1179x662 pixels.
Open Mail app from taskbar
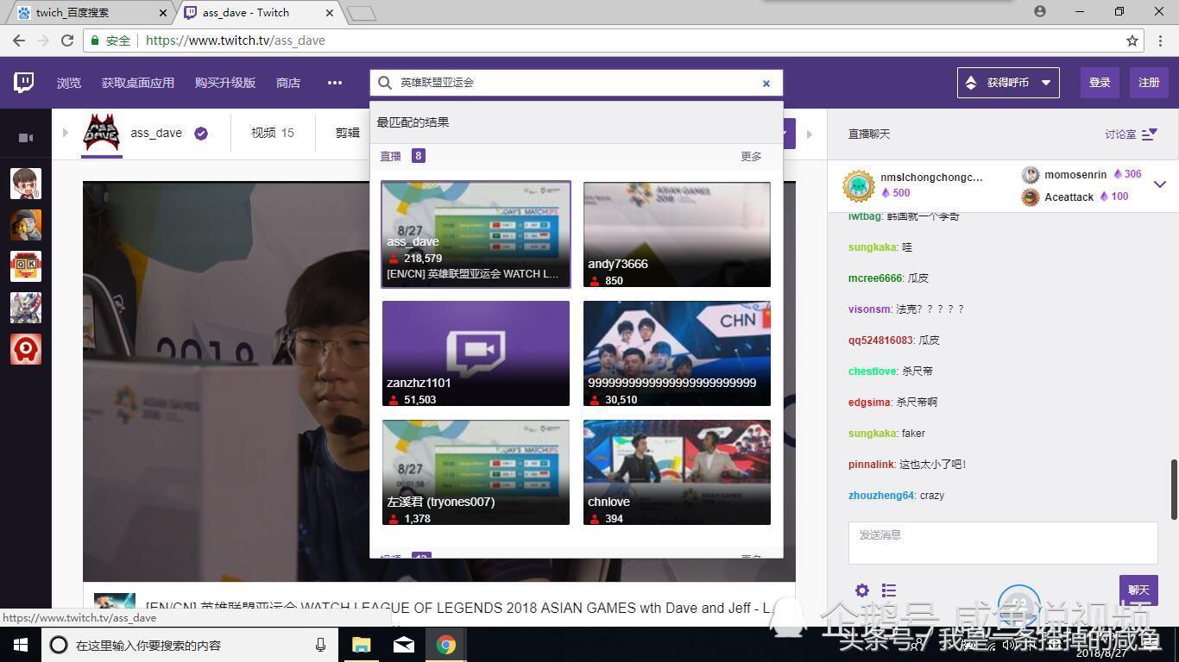coord(404,645)
